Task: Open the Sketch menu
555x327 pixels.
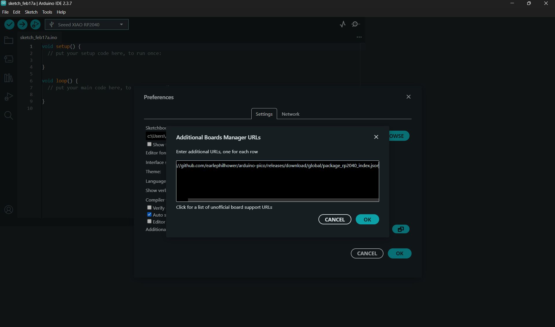Action: tap(31, 12)
